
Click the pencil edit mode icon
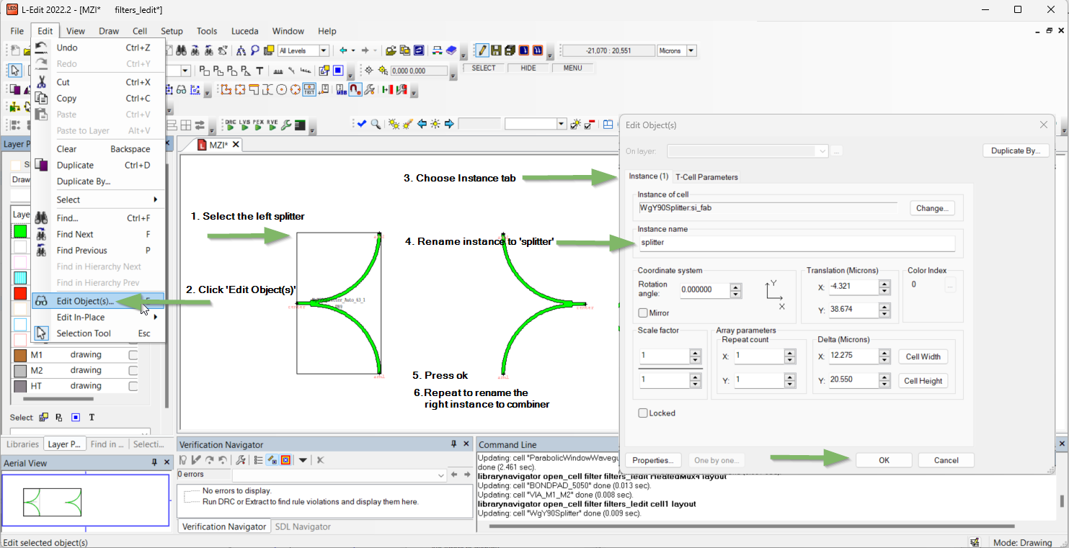point(482,50)
